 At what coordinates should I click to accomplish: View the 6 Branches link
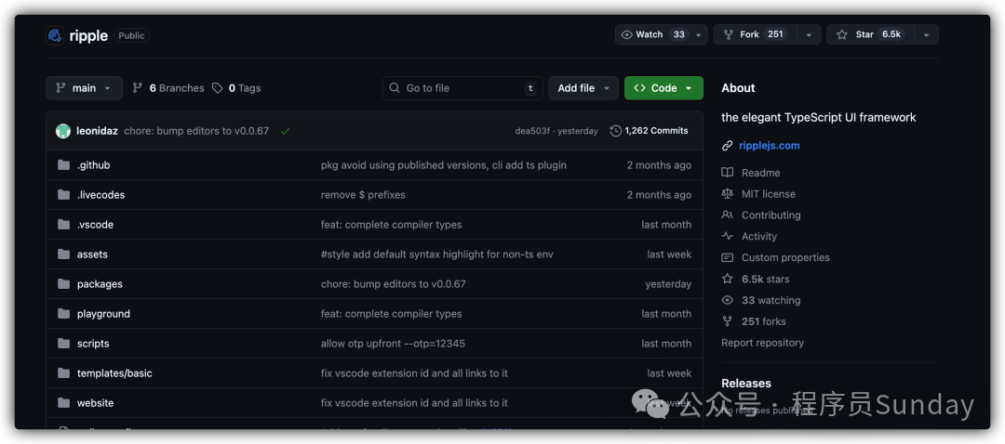[x=168, y=88]
